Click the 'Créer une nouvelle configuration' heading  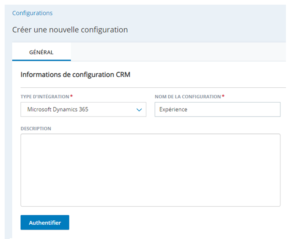coord(70,30)
